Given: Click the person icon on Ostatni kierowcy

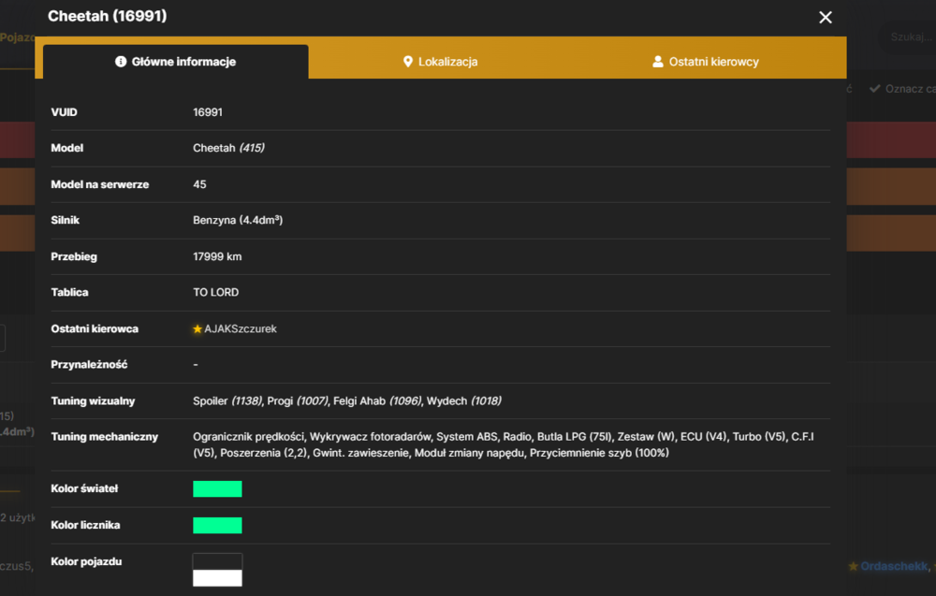Looking at the screenshot, I should click(657, 62).
